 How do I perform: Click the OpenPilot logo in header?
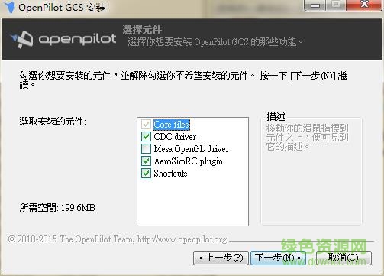63,39
